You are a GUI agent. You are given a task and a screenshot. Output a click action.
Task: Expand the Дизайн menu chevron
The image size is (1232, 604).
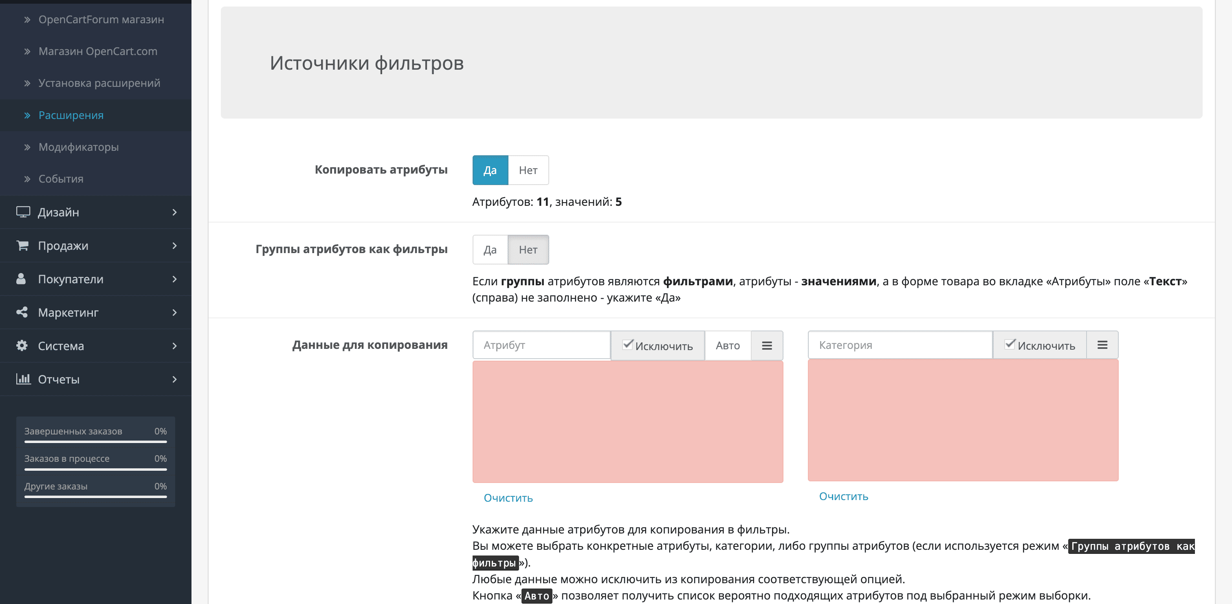[174, 212]
